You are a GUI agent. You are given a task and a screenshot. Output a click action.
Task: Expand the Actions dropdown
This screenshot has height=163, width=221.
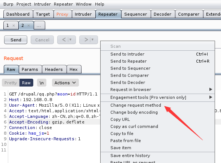tap(65, 83)
